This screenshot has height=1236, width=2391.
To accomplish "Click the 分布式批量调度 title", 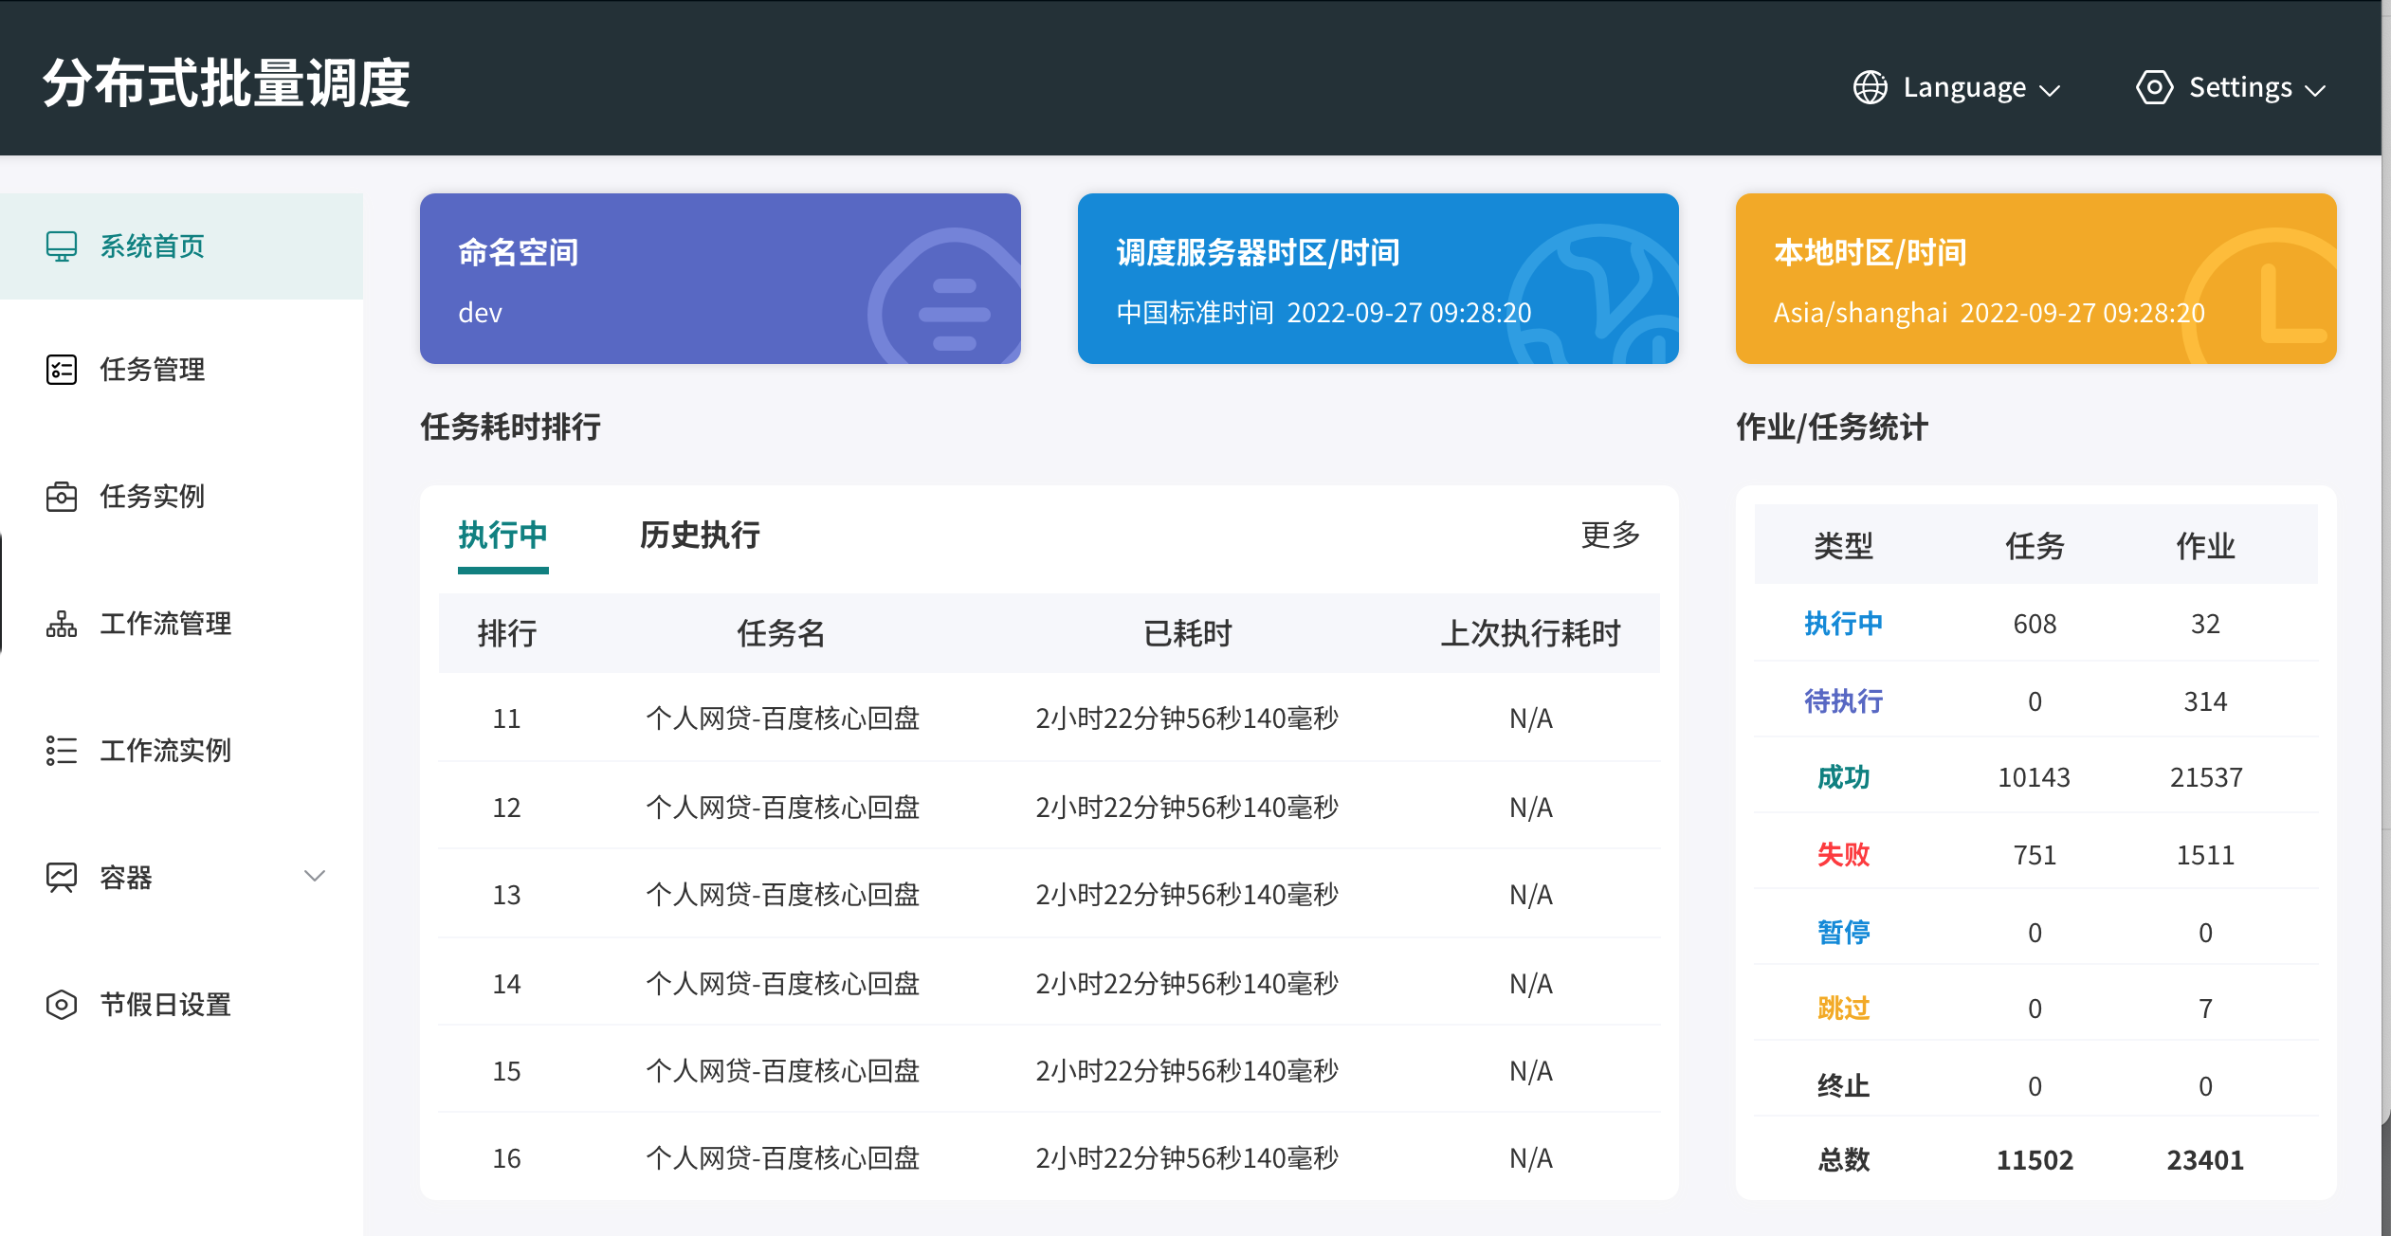I will (x=227, y=83).
